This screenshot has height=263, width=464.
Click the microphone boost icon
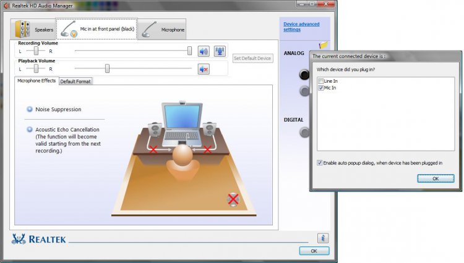(x=220, y=51)
